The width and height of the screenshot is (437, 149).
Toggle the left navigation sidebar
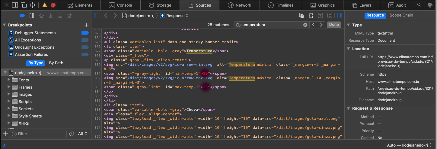[96, 15]
